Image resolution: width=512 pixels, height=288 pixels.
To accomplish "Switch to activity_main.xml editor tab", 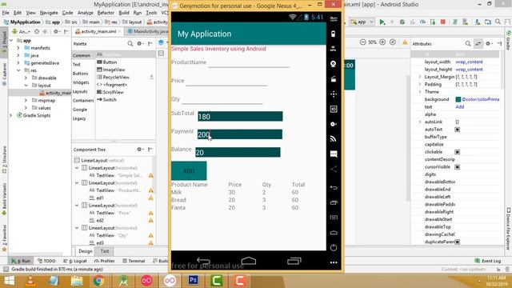I will pos(98,31).
